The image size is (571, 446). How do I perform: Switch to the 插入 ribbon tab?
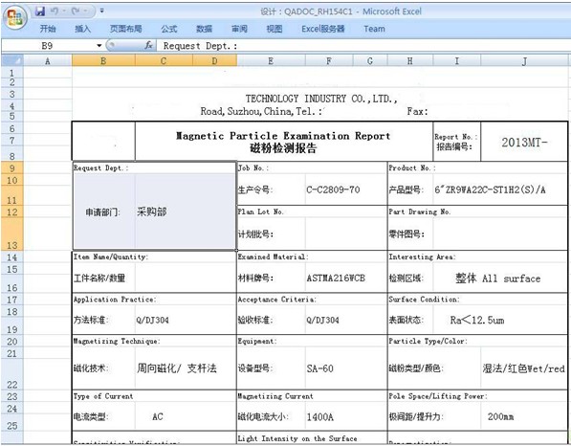click(82, 29)
